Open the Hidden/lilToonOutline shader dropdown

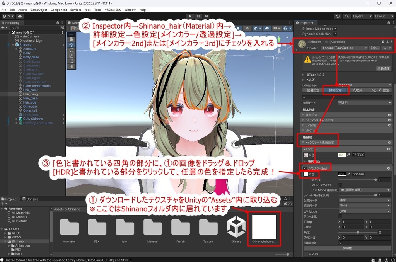[344, 48]
